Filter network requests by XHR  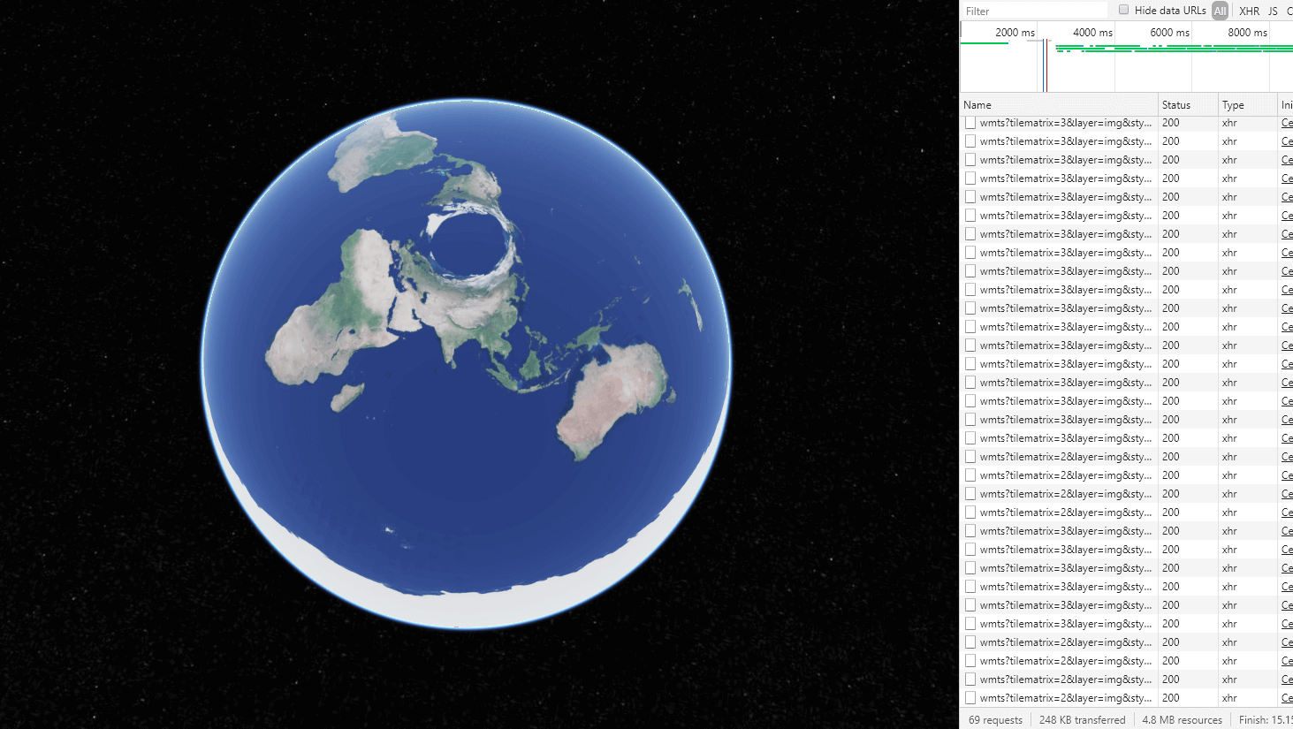(x=1249, y=11)
